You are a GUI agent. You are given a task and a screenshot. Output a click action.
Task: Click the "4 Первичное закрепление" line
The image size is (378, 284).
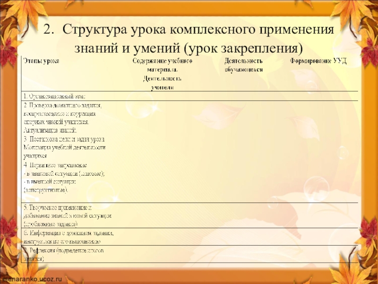tap(55, 165)
